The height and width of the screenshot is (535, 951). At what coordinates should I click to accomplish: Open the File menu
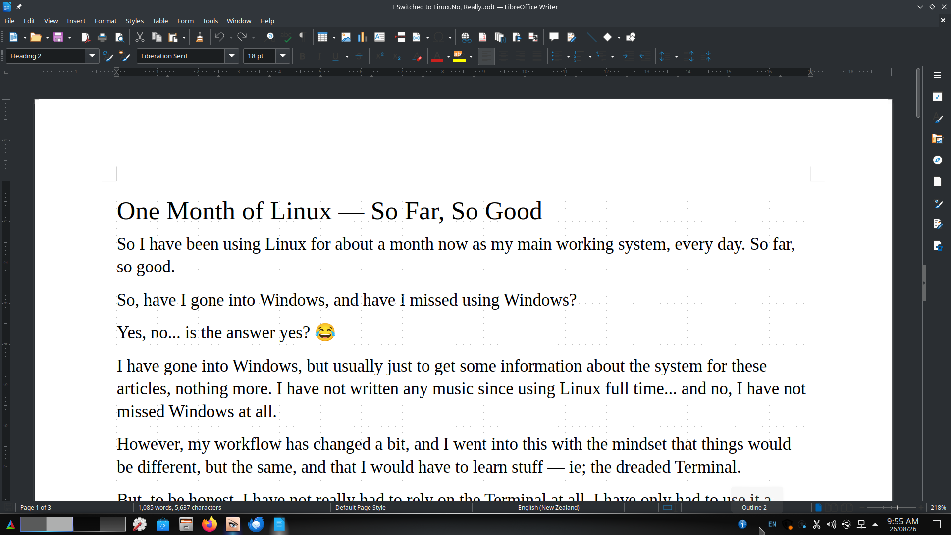[x=9, y=21]
